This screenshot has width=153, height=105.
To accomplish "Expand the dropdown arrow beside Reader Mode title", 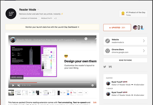I will click(38, 9).
